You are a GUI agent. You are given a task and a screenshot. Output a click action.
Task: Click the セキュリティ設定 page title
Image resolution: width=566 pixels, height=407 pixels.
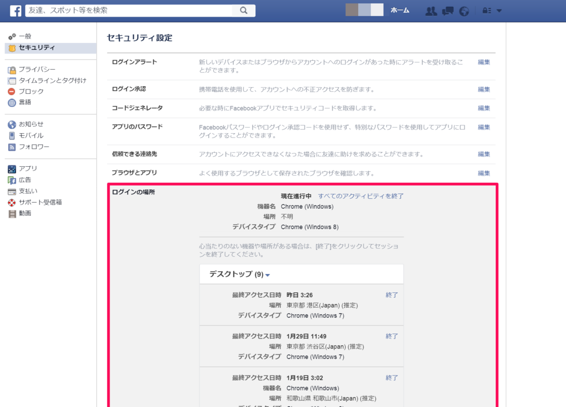coord(140,38)
